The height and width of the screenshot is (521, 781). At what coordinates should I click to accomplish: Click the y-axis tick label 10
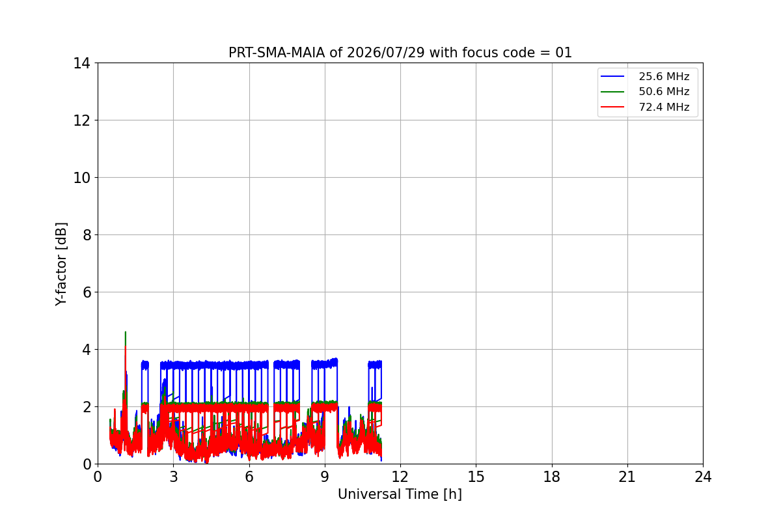point(82,178)
